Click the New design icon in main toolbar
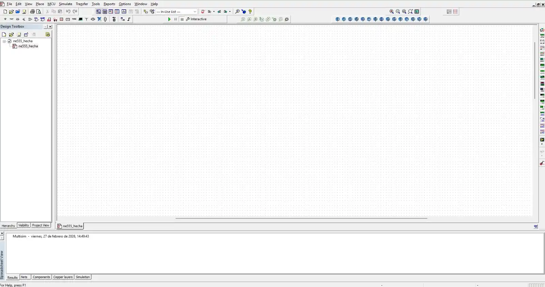Image resolution: width=545 pixels, height=287 pixels. (5, 12)
